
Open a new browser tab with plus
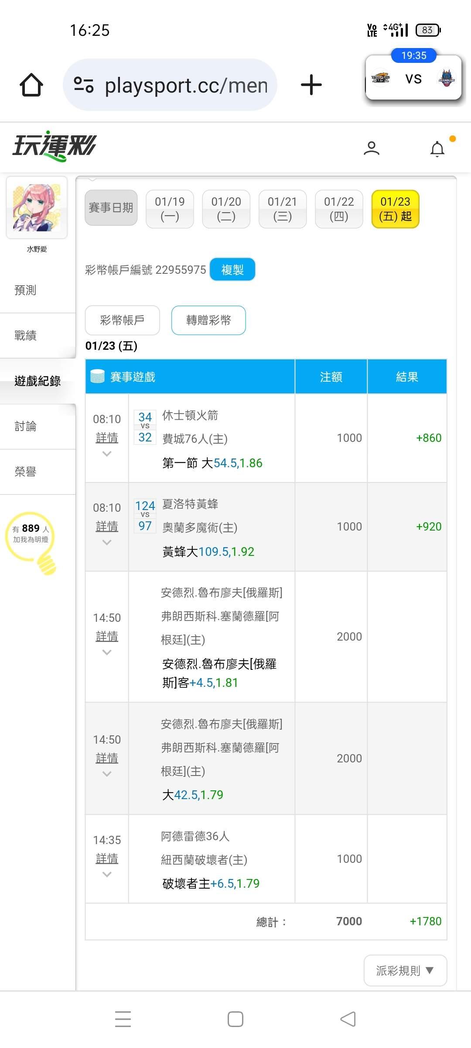[311, 85]
